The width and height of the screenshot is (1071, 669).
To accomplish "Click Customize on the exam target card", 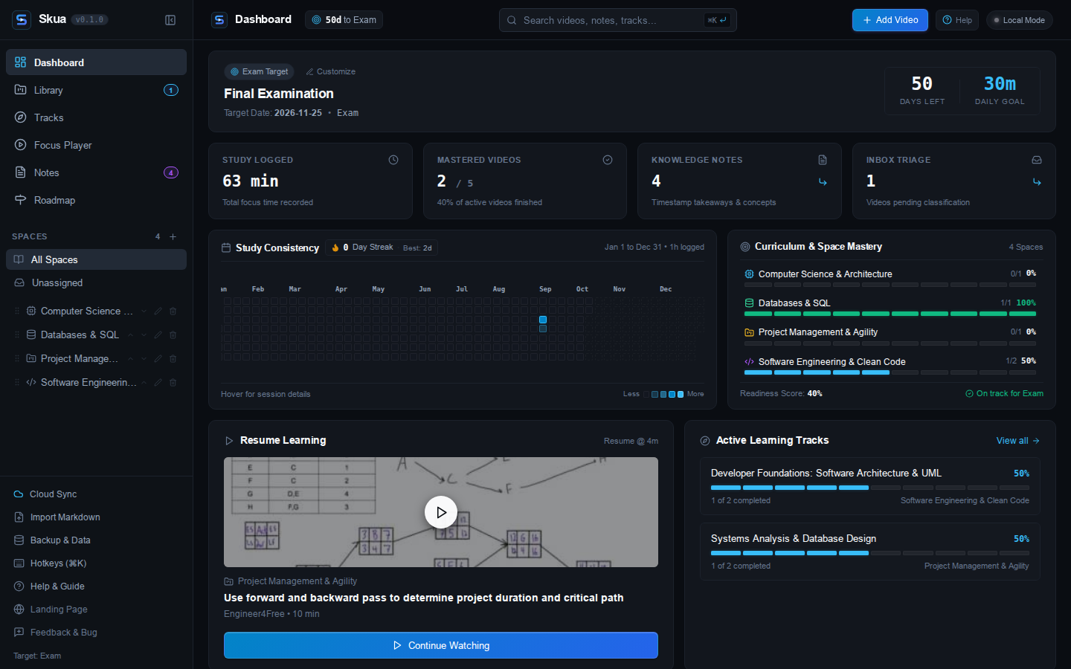I will pos(331,71).
